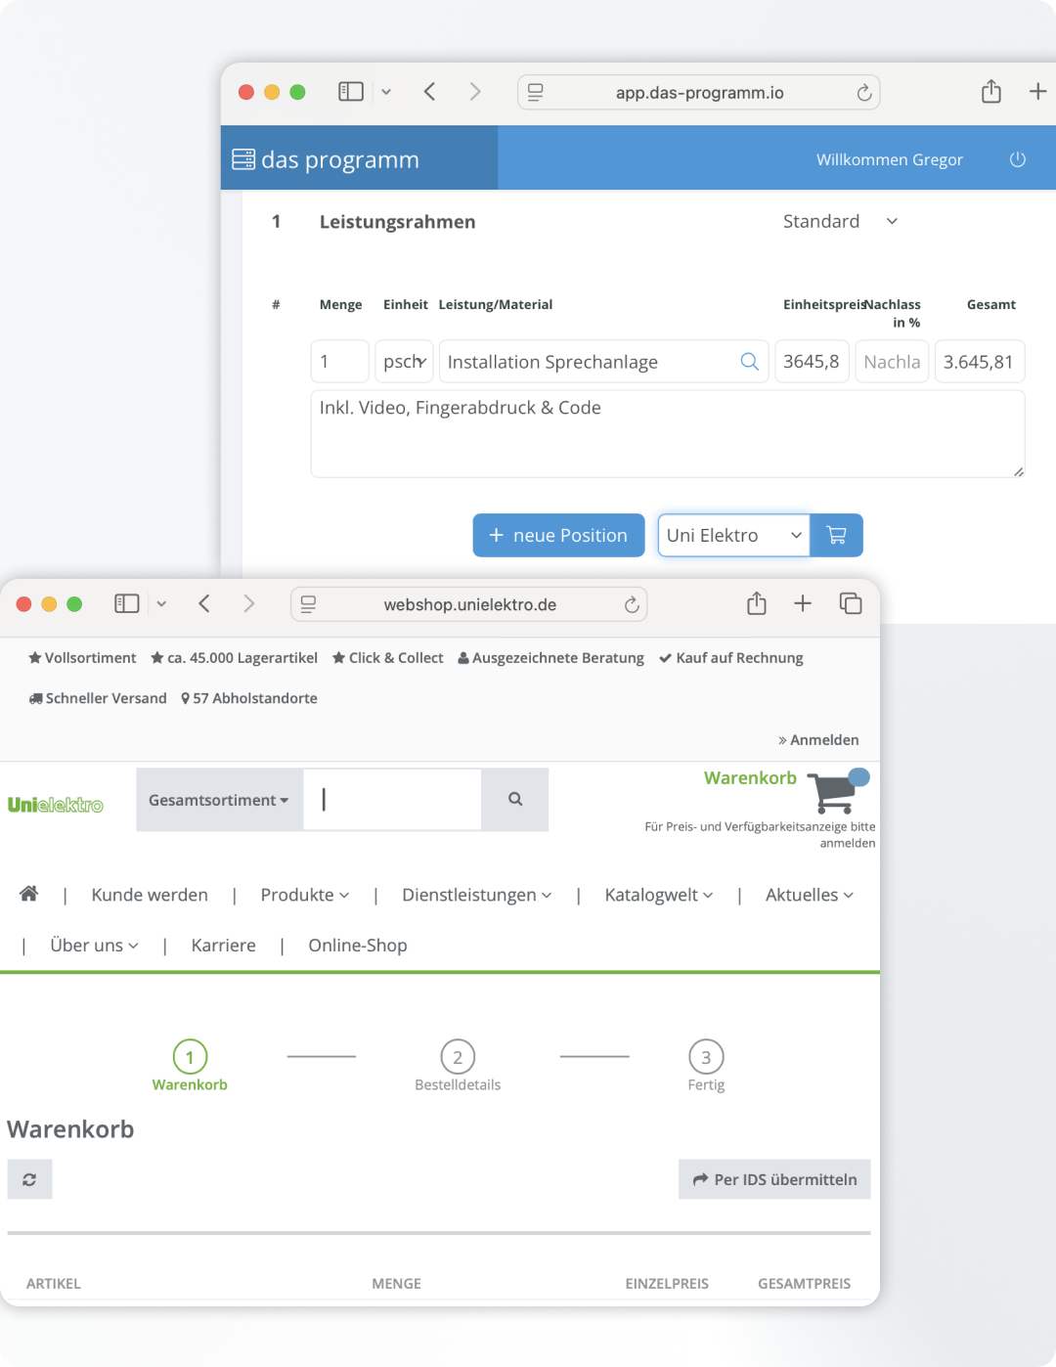Click Willkommen Gregor text
This screenshot has width=1056, height=1367.
890,159
